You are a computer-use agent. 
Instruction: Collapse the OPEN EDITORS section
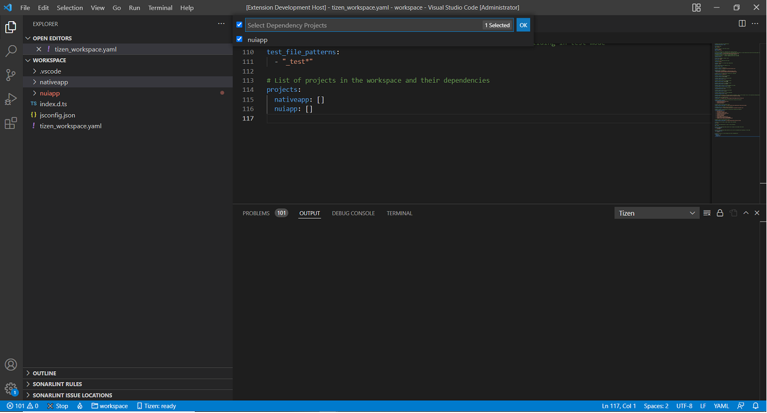pos(51,38)
